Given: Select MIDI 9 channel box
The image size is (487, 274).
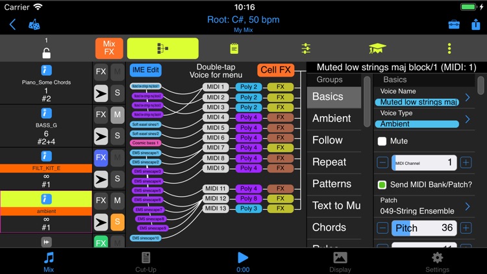Looking at the screenshot, I should tap(216, 168).
